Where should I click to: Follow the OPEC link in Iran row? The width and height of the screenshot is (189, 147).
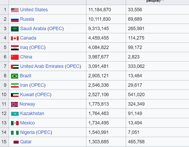point(37,85)
